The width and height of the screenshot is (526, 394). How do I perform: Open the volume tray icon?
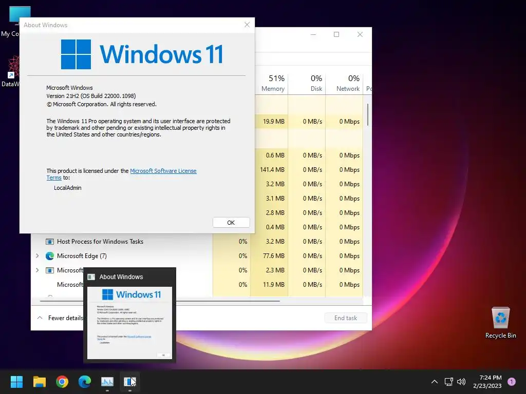click(462, 382)
